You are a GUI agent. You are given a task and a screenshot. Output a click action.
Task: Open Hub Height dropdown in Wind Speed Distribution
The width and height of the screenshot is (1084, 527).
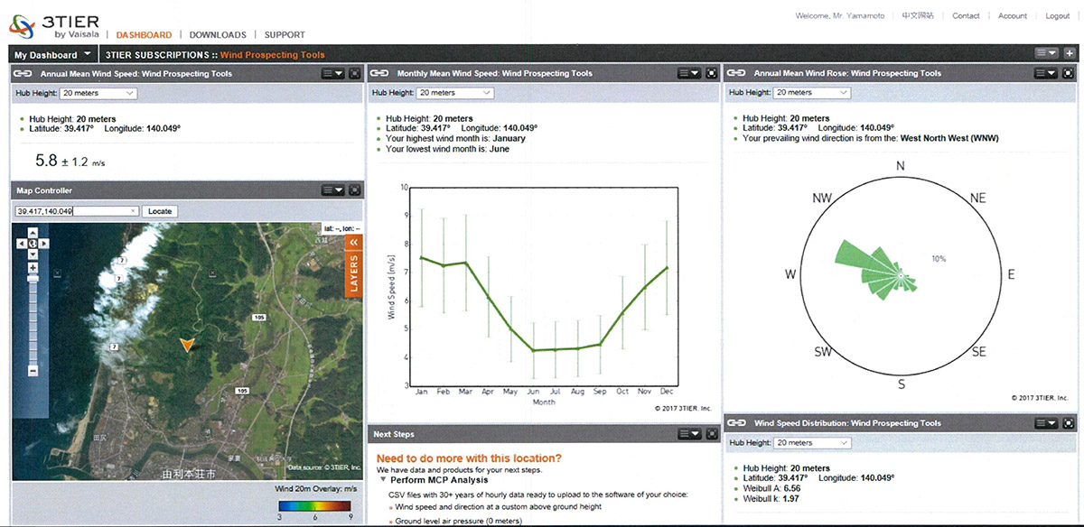[x=812, y=443]
